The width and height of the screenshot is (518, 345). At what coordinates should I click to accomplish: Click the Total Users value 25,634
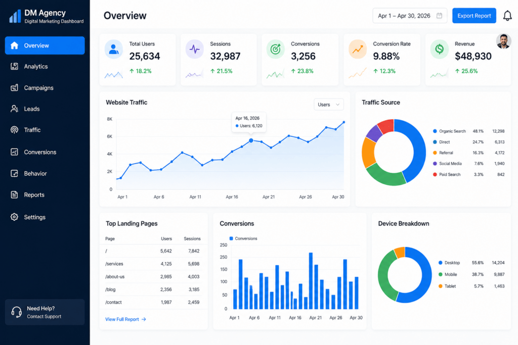coord(144,57)
